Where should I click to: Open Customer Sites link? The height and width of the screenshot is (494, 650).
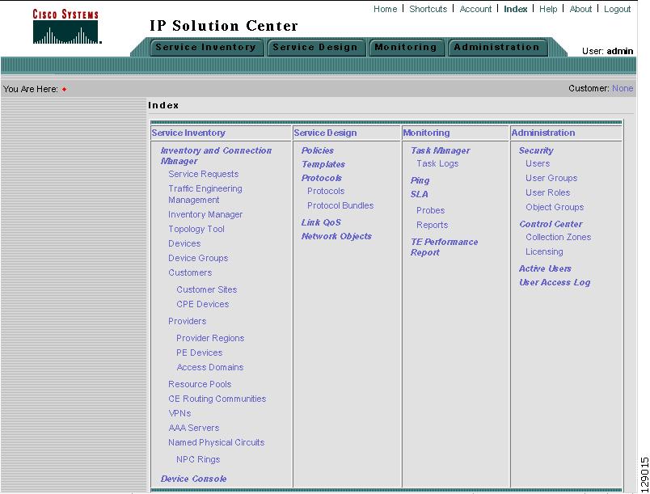(207, 289)
